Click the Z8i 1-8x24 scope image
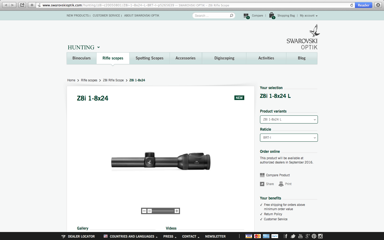This screenshot has height=240, width=384. (x=161, y=161)
